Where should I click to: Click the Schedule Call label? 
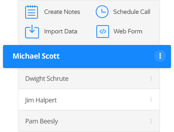(x=132, y=12)
